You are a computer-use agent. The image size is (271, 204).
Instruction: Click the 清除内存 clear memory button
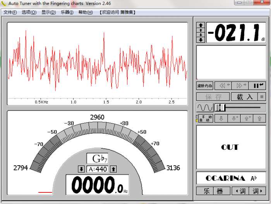pyautogui.click(x=205, y=86)
